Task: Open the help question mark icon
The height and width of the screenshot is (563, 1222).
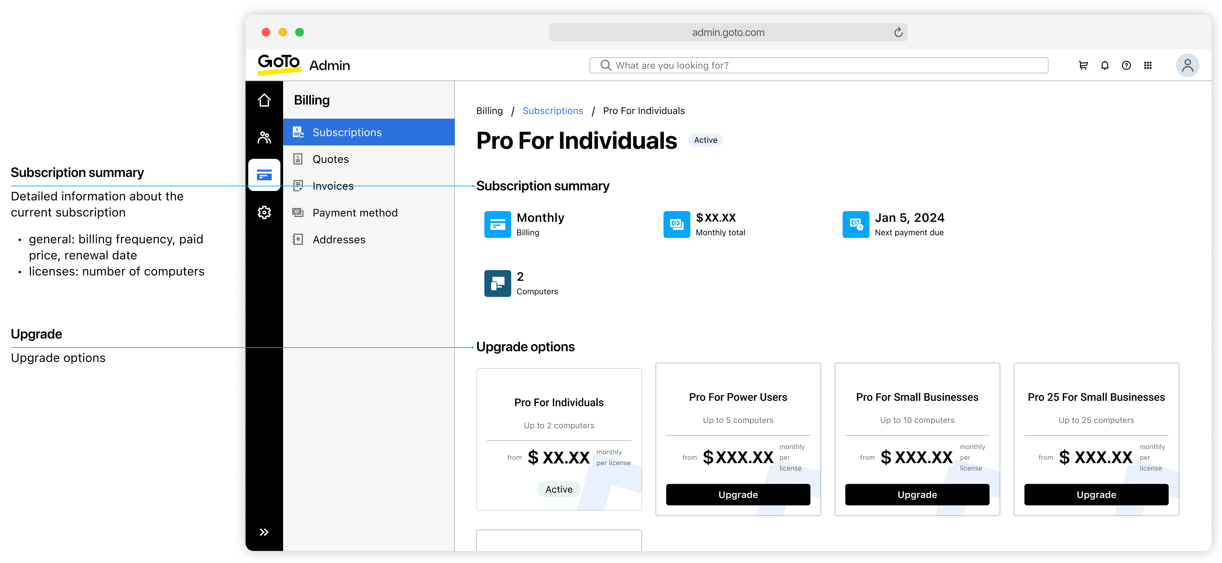Action: pyautogui.click(x=1126, y=65)
